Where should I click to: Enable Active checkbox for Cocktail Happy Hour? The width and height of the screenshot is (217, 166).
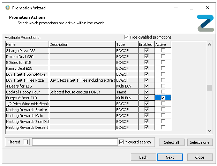(163, 92)
